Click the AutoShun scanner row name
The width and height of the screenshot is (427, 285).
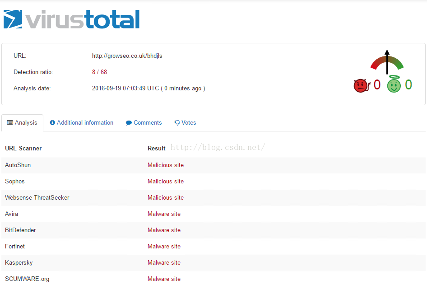click(18, 165)
